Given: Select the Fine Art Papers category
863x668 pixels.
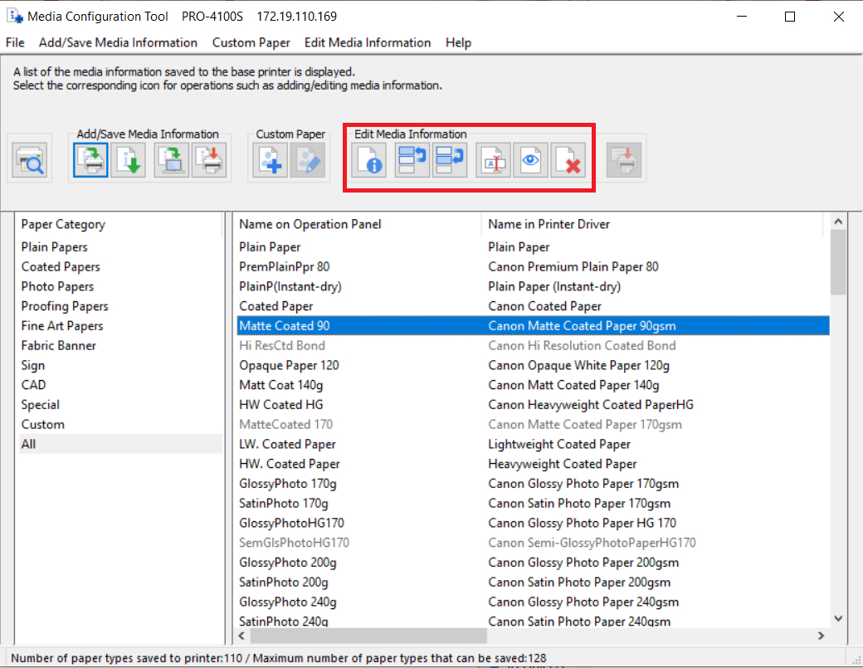Looking at the screenshot, I should point(62,326).
